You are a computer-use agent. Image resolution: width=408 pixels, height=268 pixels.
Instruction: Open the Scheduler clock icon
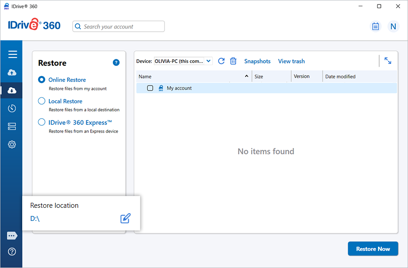click(x=12, y=108)
